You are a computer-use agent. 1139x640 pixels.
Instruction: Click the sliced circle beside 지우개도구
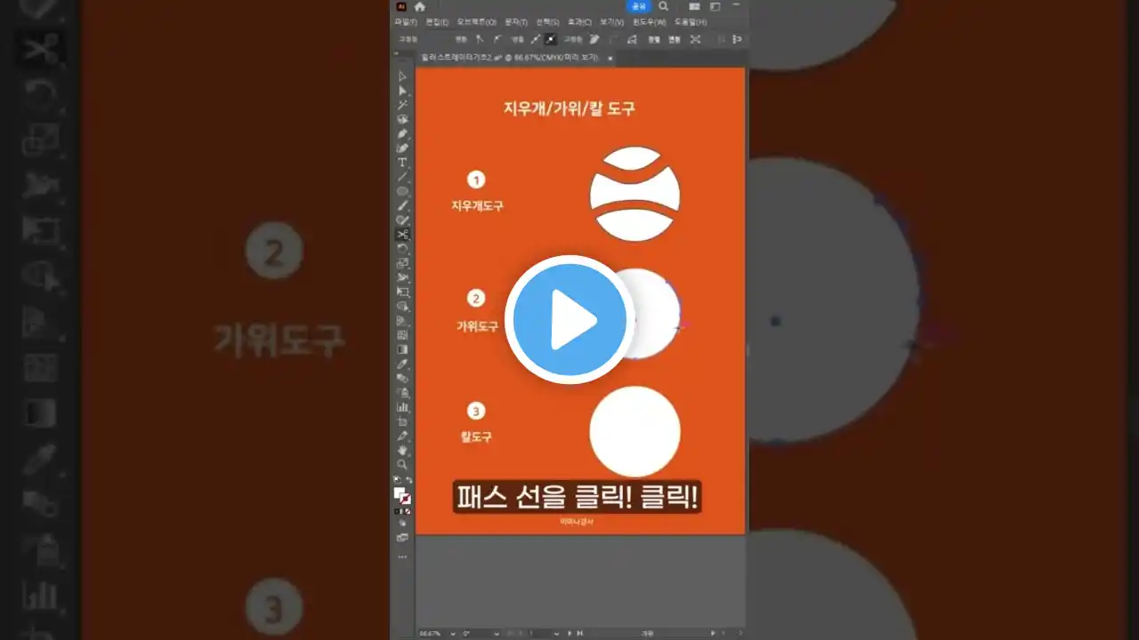tap(634, 193)
